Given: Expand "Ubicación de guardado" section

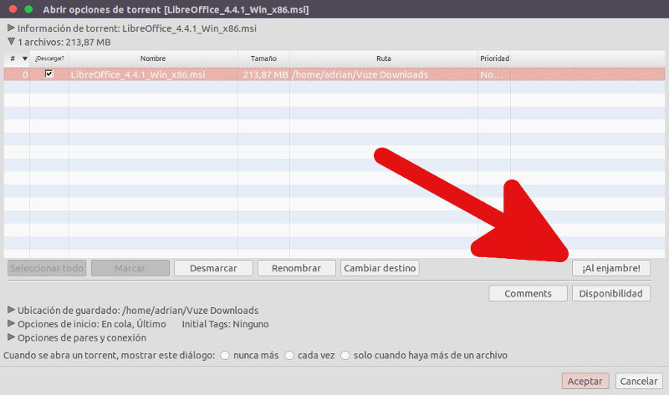Looking at the screenshot, I should (x=10, y=310).
